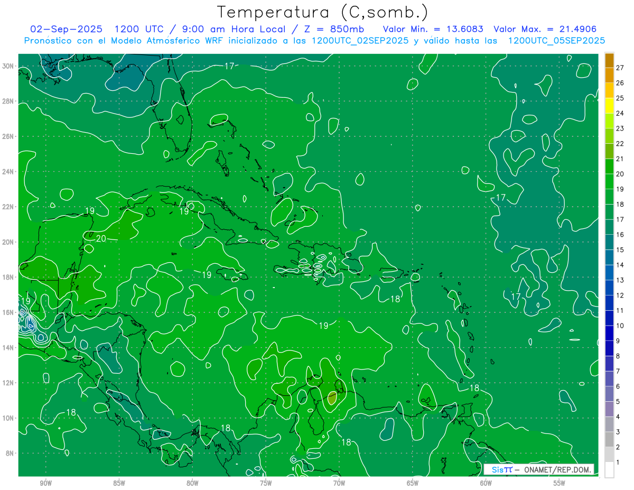634x490 pixels.
Task: Select the colour scale value '13'
Action: pos(620,280)
